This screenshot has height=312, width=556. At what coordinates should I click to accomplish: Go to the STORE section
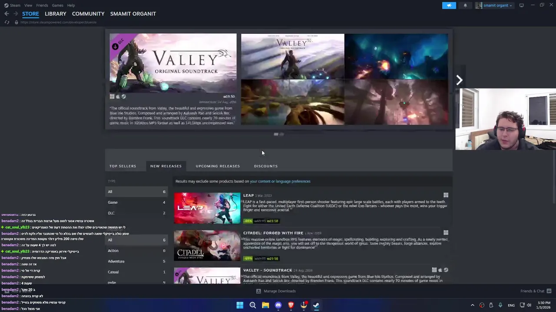point(30,14)
